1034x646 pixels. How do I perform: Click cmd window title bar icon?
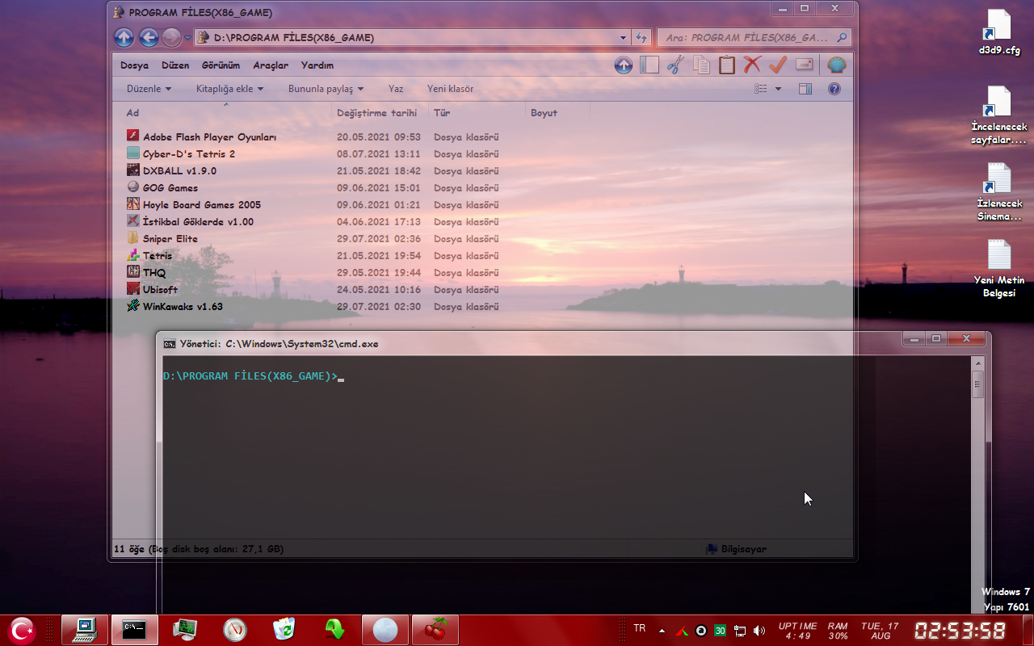170,344
